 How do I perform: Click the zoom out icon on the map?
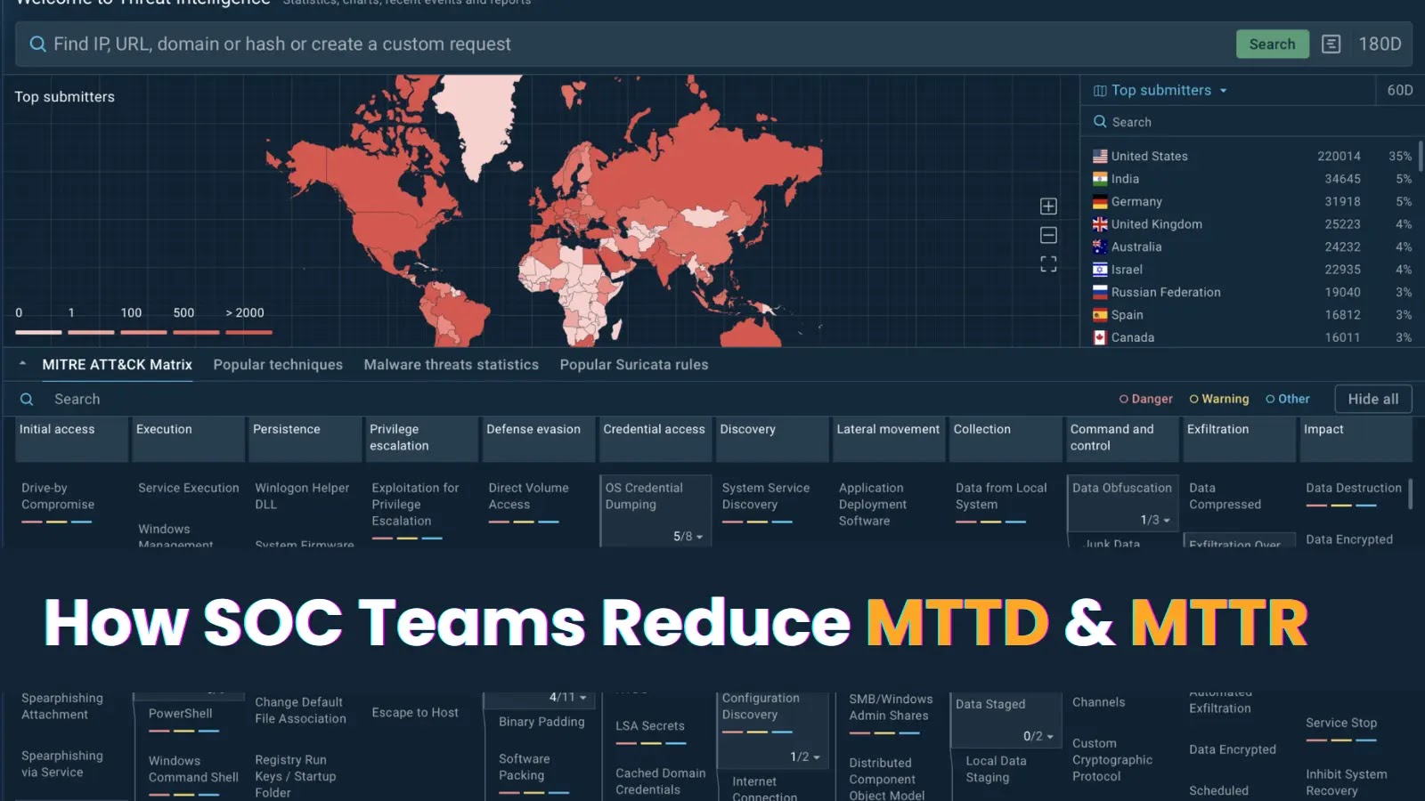tap(1047, 235)
